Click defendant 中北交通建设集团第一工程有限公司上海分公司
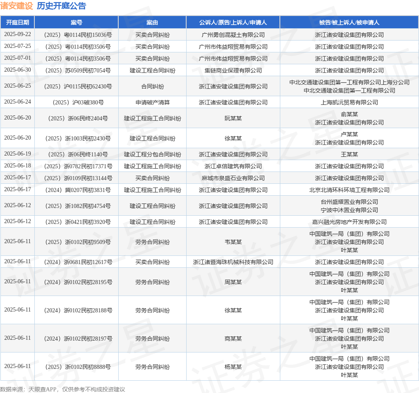Image resolution: width=419 pixels, height=393 pixels. [349, 82]
